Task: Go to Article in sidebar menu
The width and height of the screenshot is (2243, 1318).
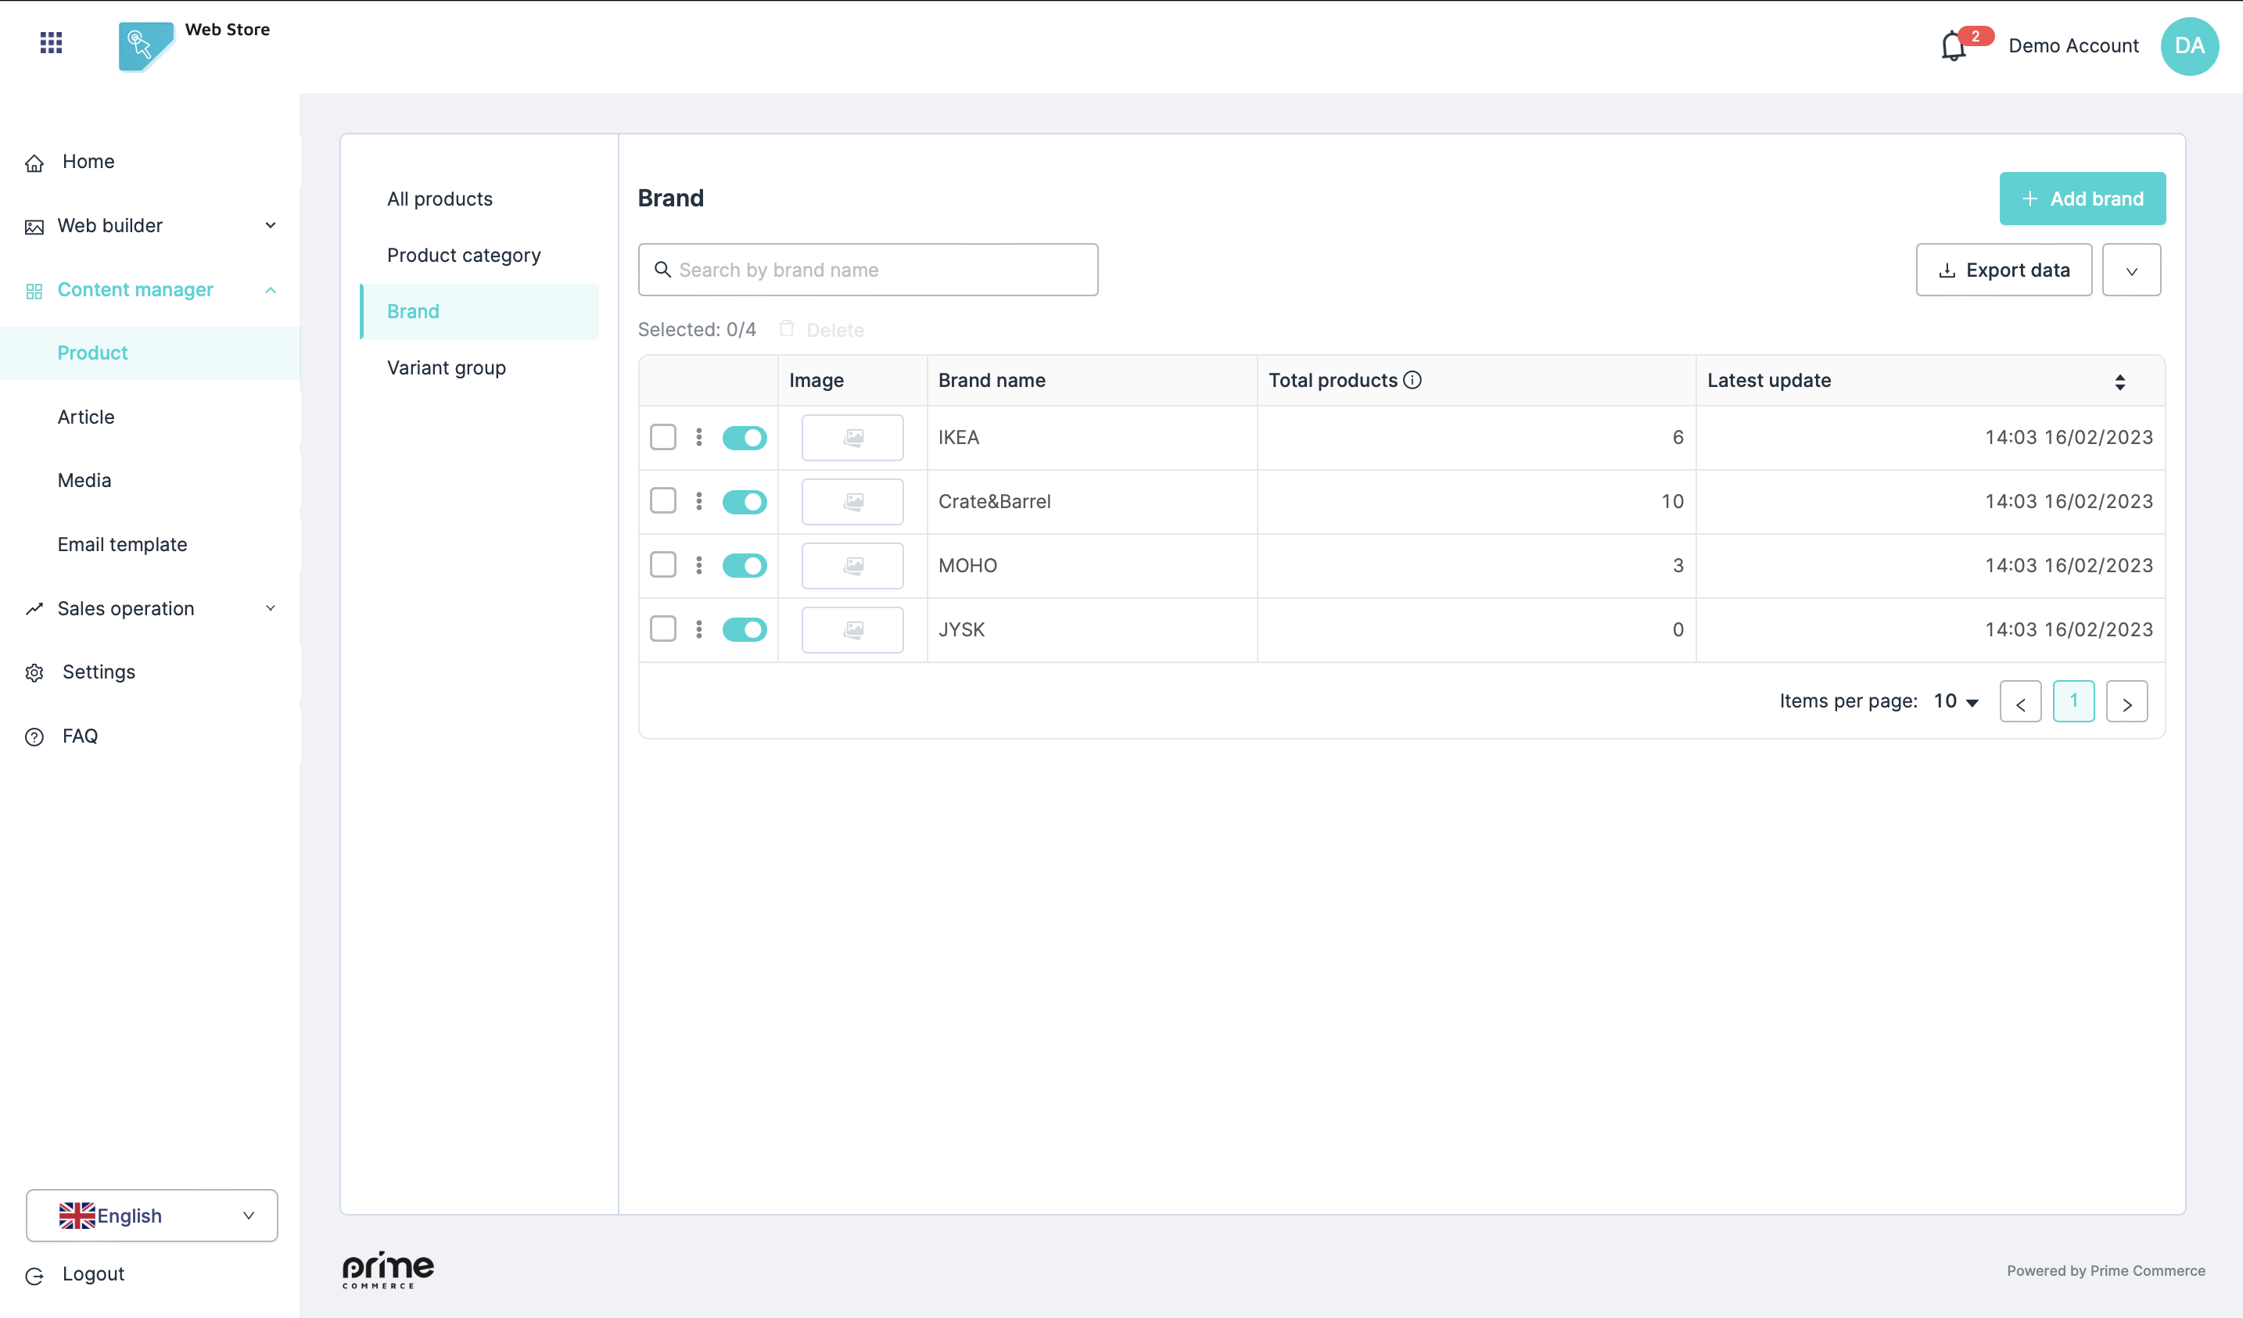Action: pyautogui.click(x=86, y=417)
